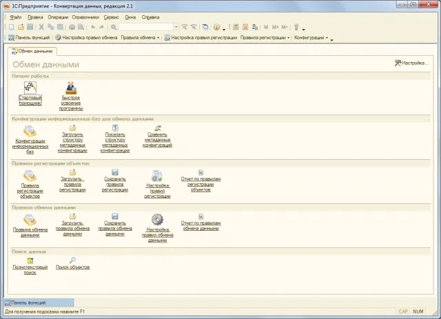Click Загрузить структуру метаданных конфигурации link
The image size is (441, 319).
(x=72, y=143)
